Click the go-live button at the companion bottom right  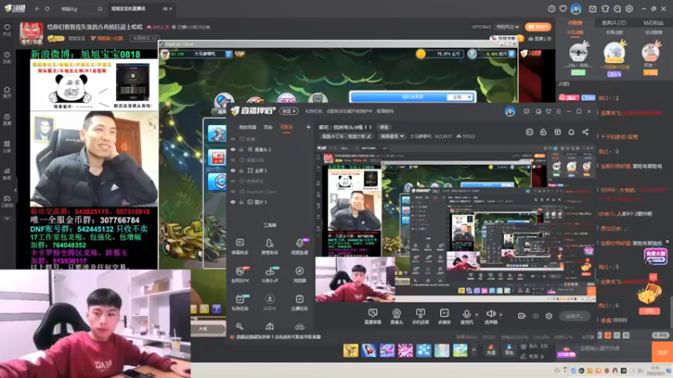575,316
